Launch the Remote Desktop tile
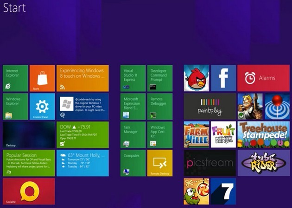 [x=160, y=163]
